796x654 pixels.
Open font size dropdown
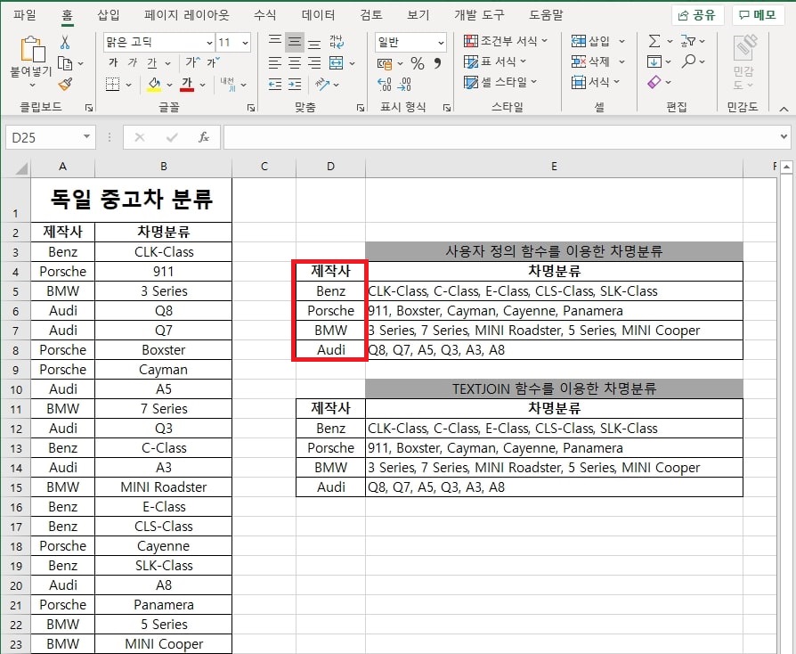pos(245,43)
